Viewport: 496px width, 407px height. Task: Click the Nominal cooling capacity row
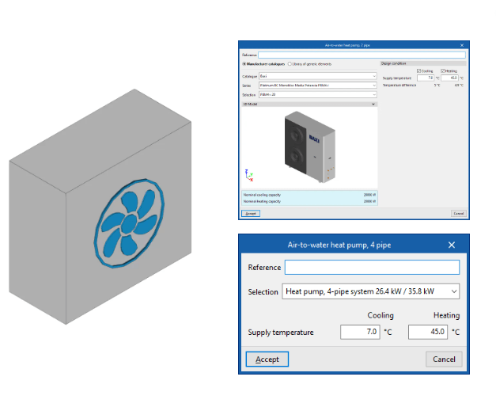pos(309,195)
